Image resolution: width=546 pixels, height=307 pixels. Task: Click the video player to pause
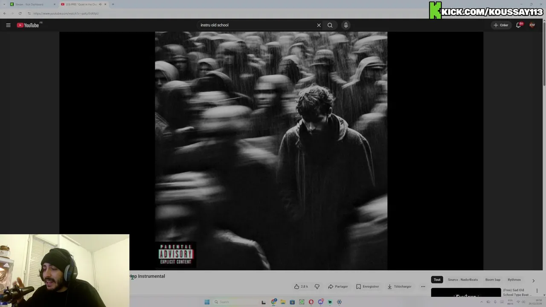271,151
